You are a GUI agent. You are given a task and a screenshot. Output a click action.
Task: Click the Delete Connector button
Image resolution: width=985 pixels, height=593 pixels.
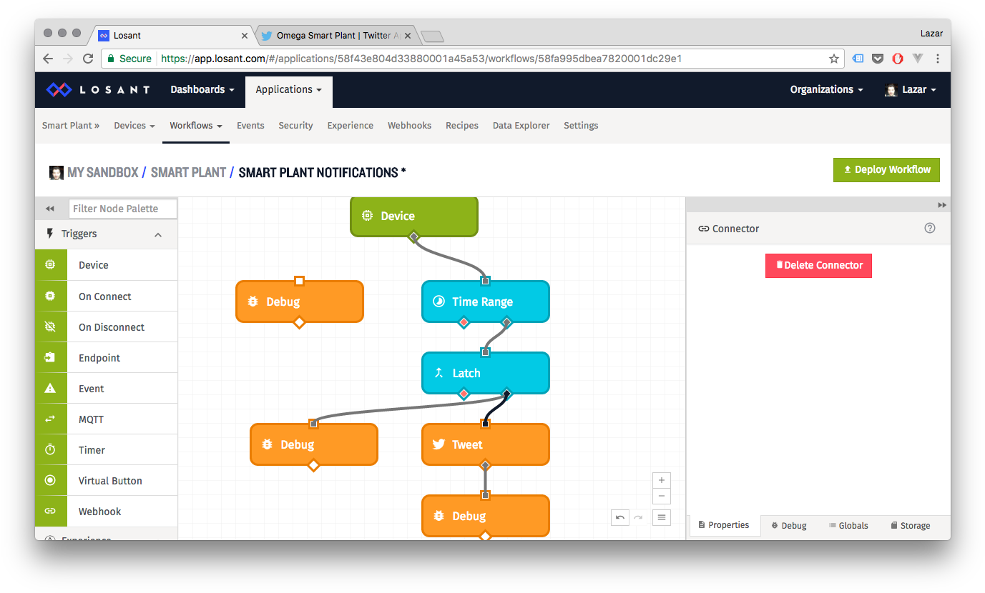[818, 265]
